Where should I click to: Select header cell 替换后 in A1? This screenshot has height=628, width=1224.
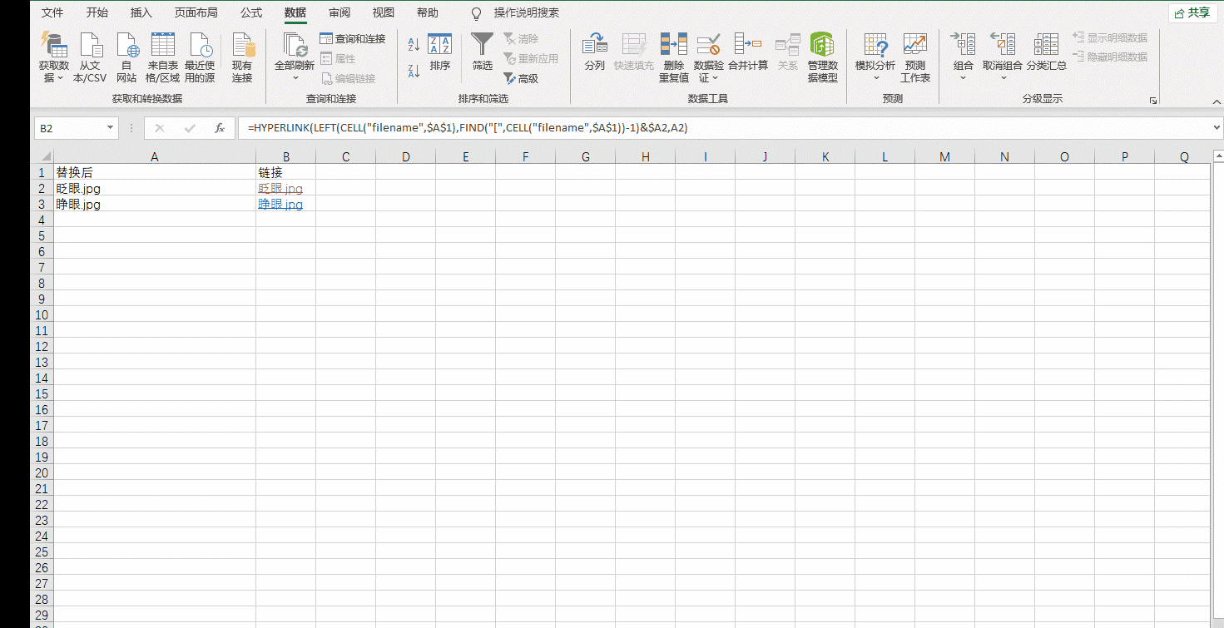pyautogui.click(x=155, y=173)
